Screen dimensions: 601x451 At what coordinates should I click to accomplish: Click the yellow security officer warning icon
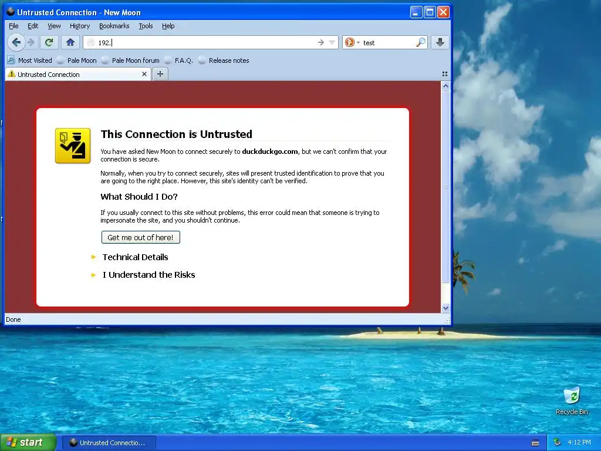click(73, 146)
